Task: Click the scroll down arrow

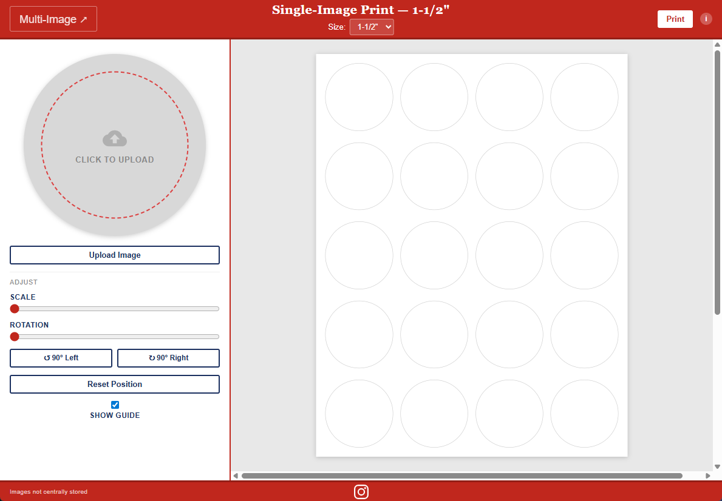Action: 717,467
